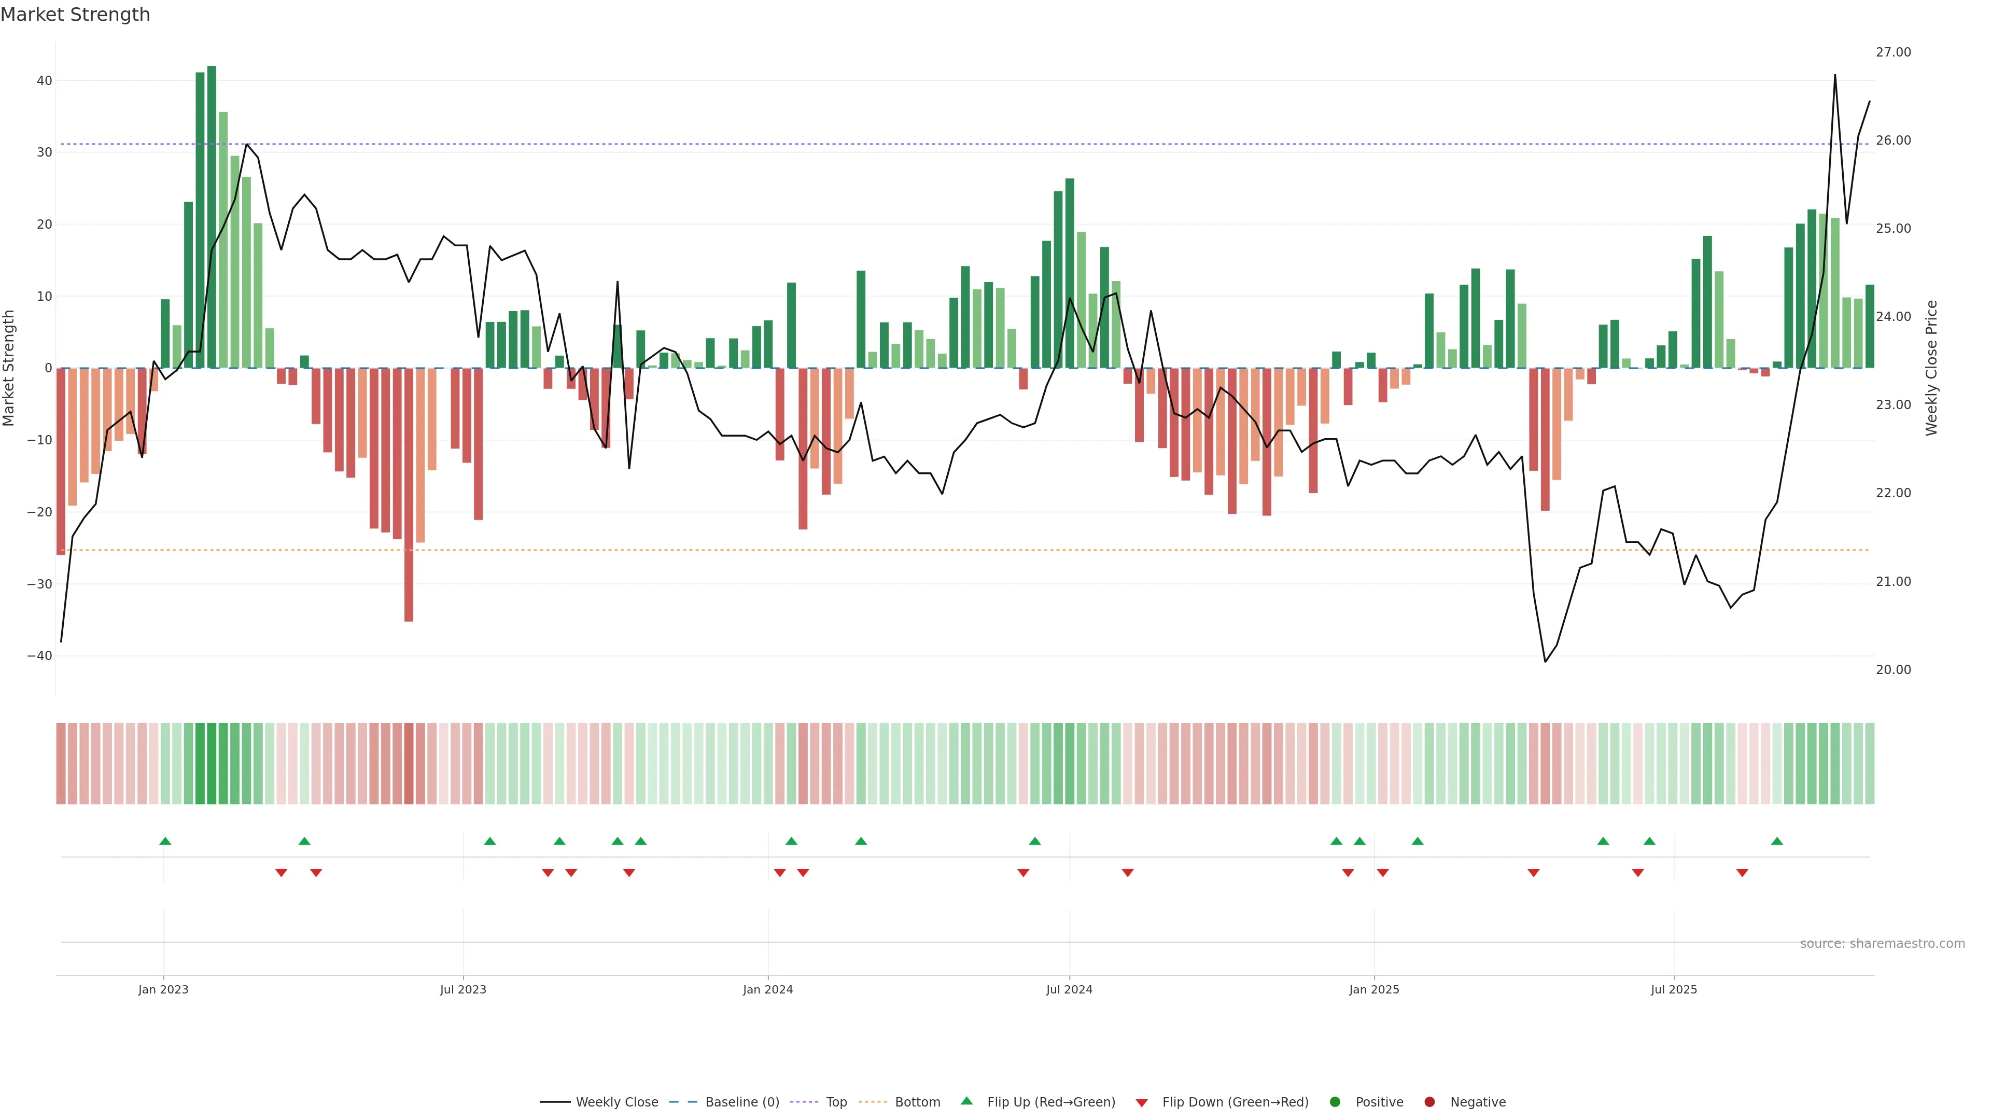Click the Jul 2024 x-axis label
This screenshot has width=1991, height=1120.
(1069, 989)
